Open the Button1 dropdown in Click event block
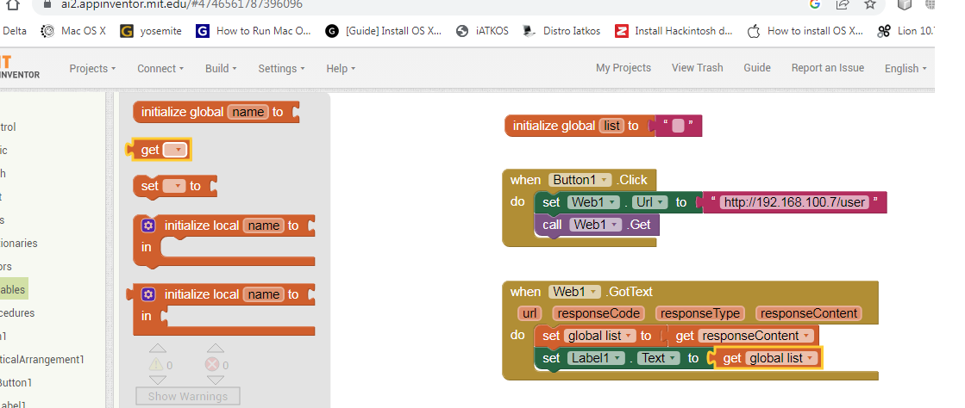 (x=579, y=180)
